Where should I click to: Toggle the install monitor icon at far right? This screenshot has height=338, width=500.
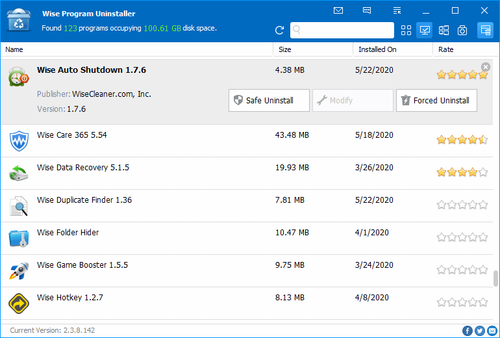pos(485,31)
